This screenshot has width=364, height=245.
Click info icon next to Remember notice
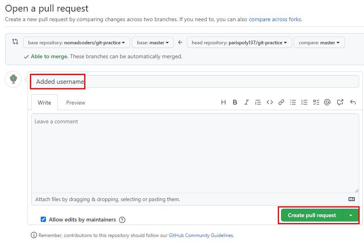click(x=34, y=235)
